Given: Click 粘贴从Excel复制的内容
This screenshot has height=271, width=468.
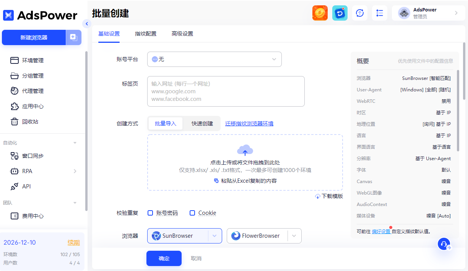Looking at the screenshot, I should point(249,181).
